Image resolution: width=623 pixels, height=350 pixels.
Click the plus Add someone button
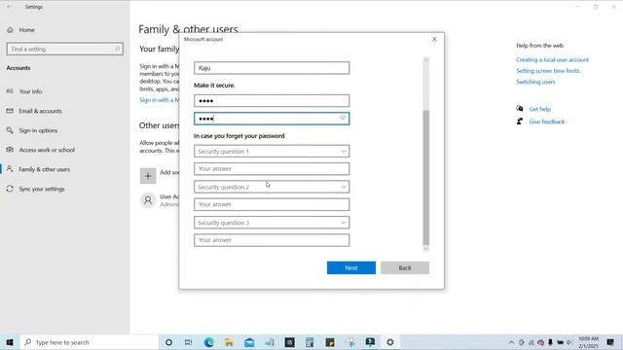tap(148, 176)
